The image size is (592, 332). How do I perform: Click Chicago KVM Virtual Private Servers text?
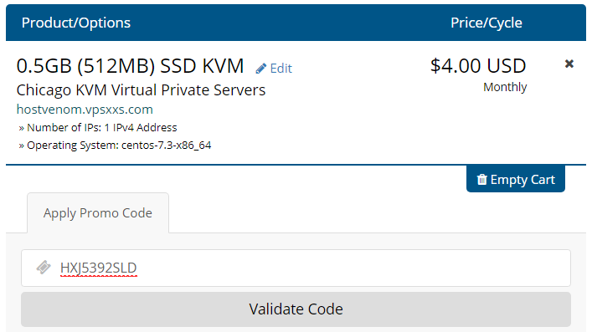coord(141,90)
